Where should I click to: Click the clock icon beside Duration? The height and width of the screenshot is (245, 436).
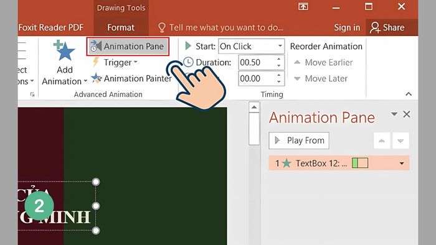pyautogui.click(x=188, y=62)
